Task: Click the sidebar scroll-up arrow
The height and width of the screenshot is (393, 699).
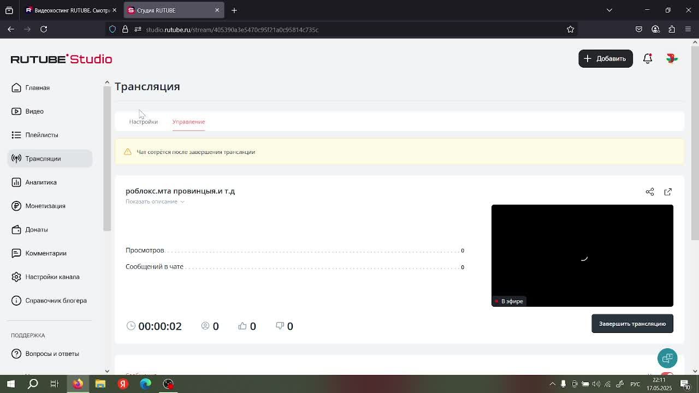Action: pos(107,82)
